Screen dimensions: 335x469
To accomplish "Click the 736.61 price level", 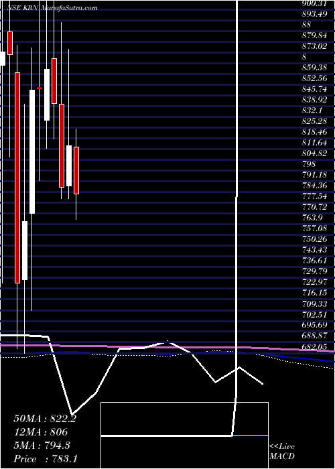I will click(315, 261).
